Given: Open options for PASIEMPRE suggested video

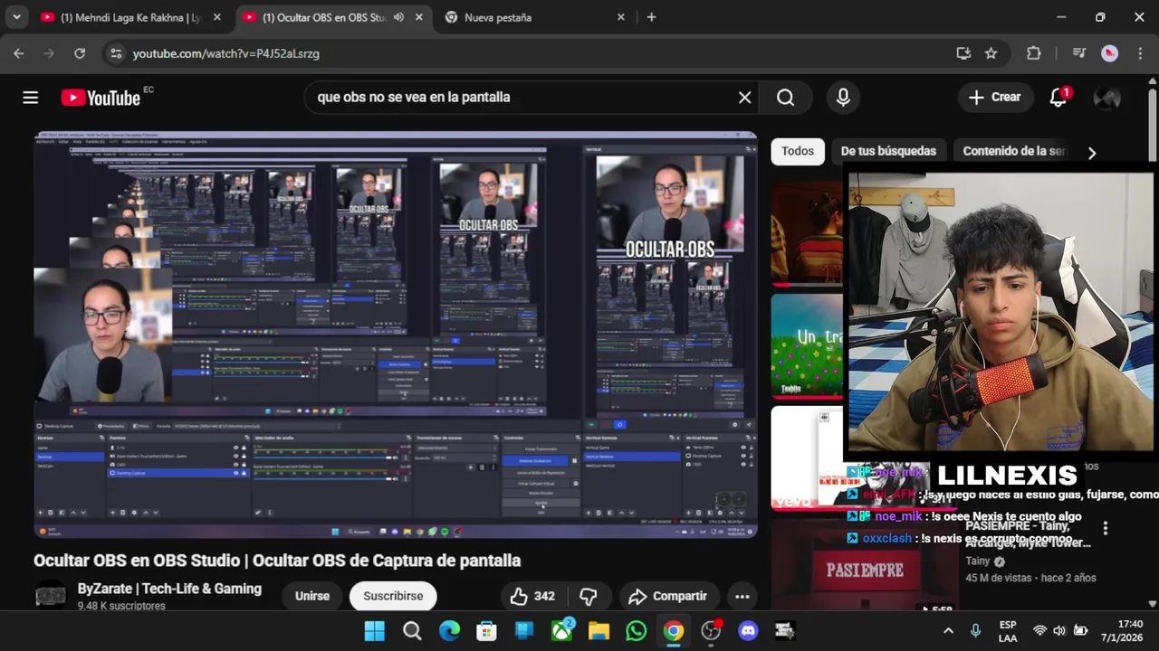Looking at the screenshot, I should pyautogui.click(x=1105, y=527).
